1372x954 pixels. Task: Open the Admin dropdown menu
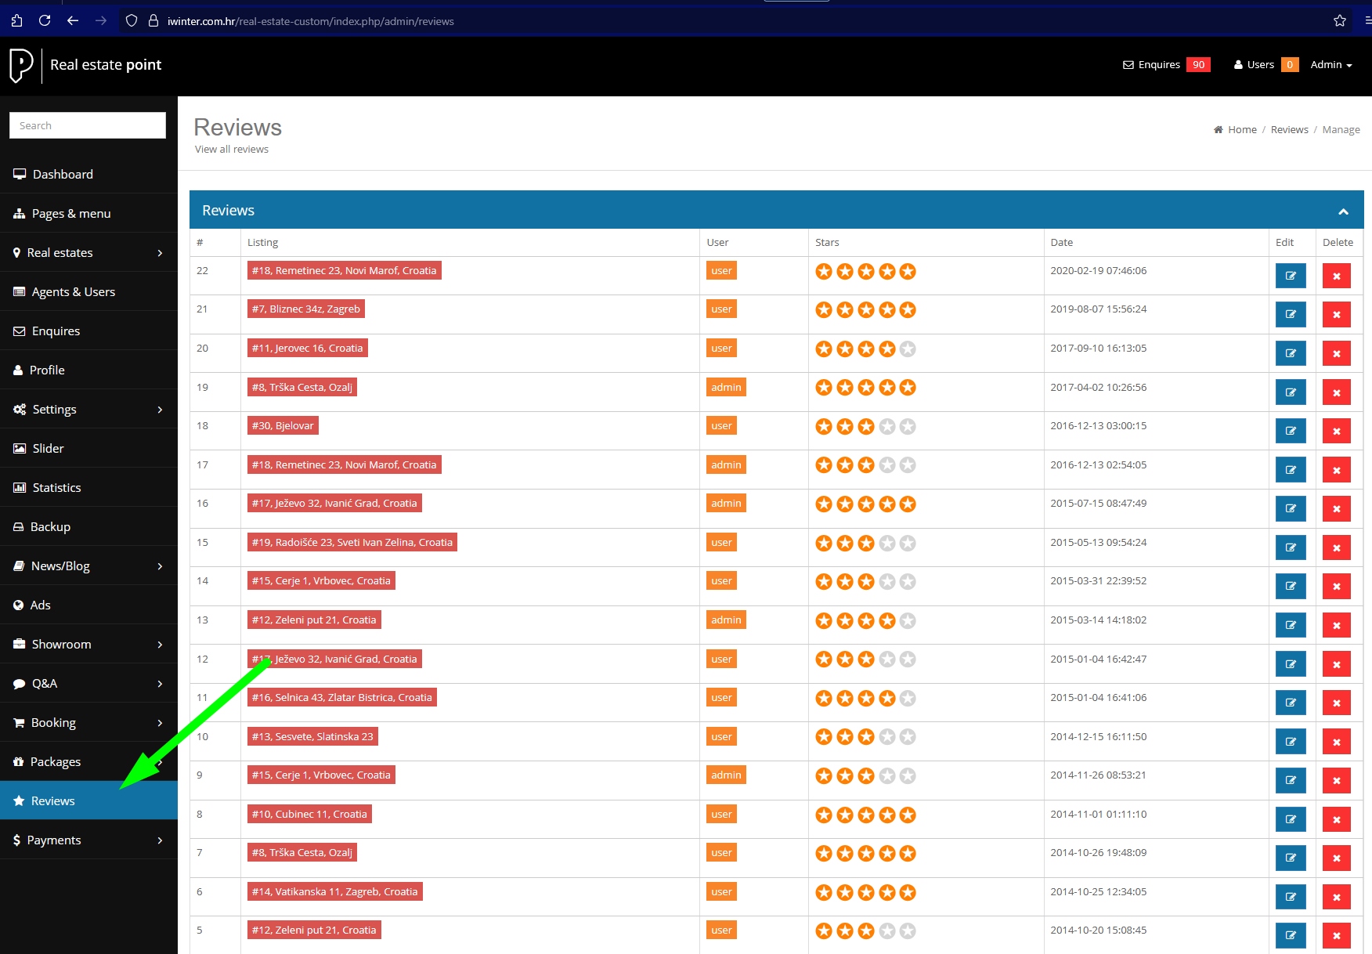1331,65
